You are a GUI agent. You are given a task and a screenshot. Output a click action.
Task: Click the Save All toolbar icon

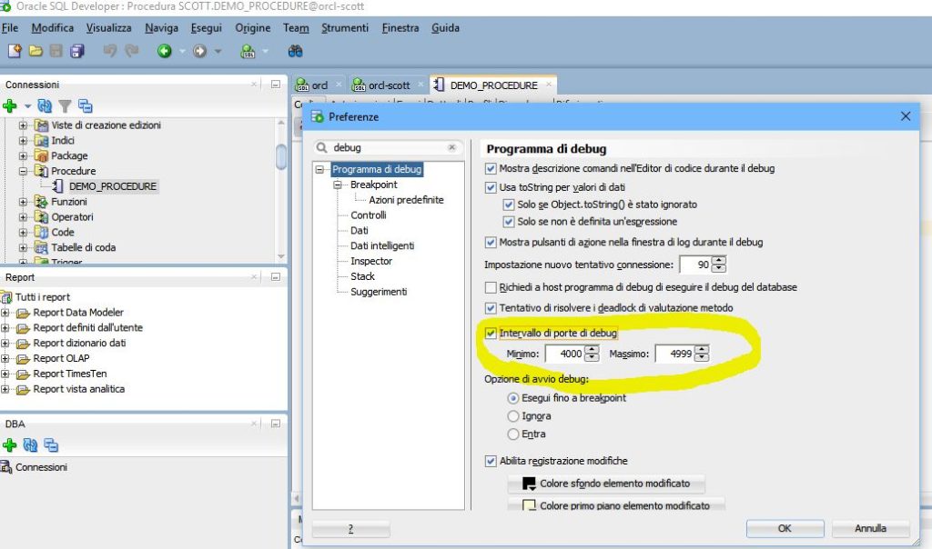coord(77,51)
